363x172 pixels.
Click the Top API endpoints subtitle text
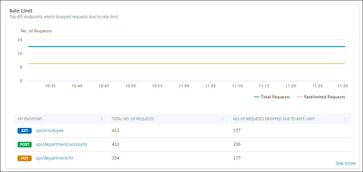click(64, 17)
